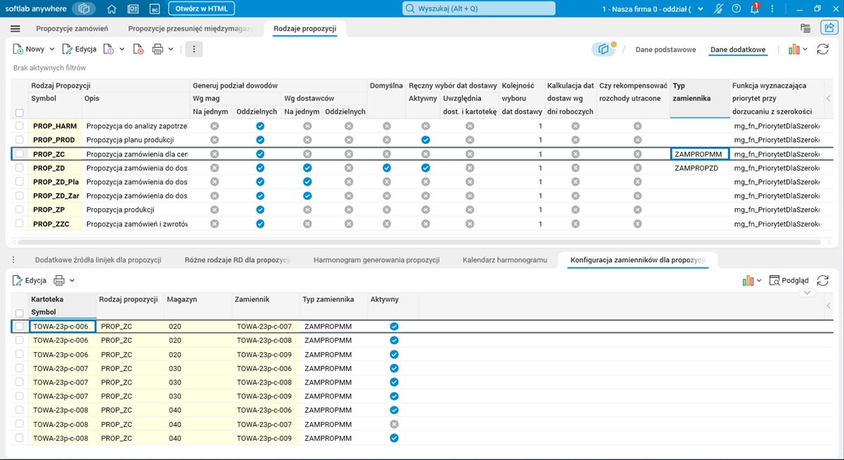The width and height of the screenshot is (844, 460).
Task: Toggle the Aktywny mark on the TOWA-23p-c-008 / TOWA-23p-c-007 row
Action: (394, 425)
